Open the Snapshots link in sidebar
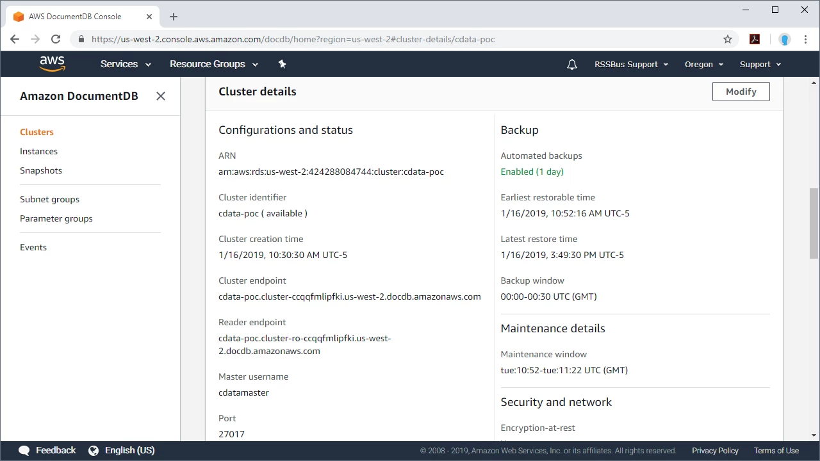This screenshot has height=461, width=820. (x=40, y=170)
